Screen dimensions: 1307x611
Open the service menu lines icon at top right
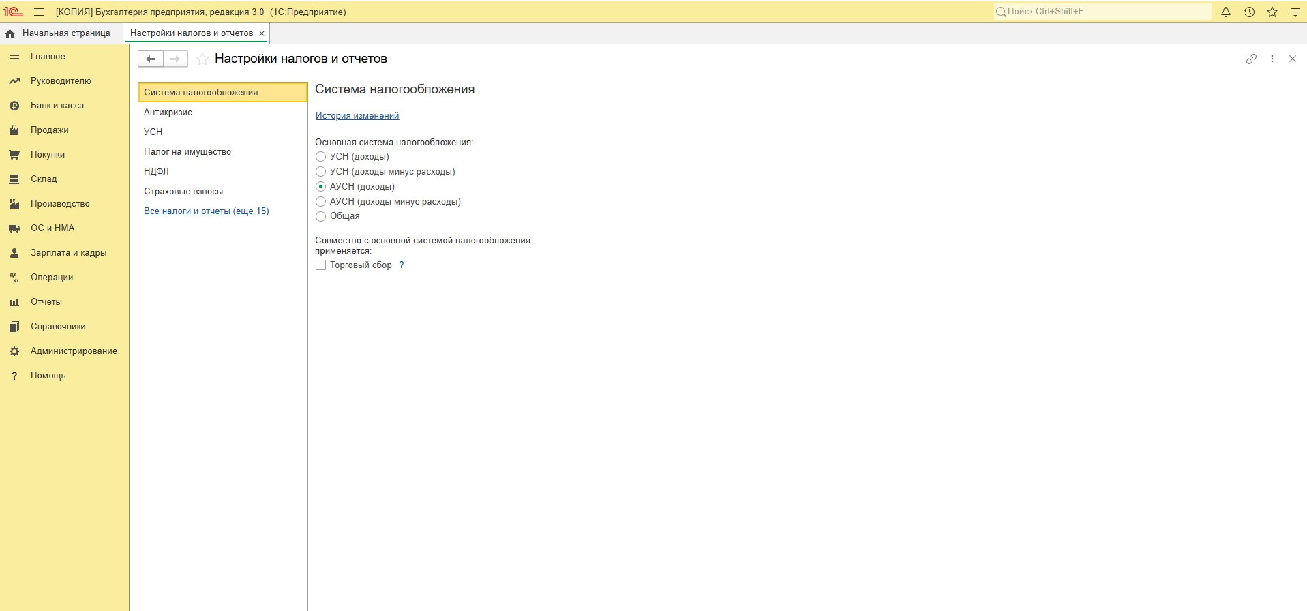1295,12
